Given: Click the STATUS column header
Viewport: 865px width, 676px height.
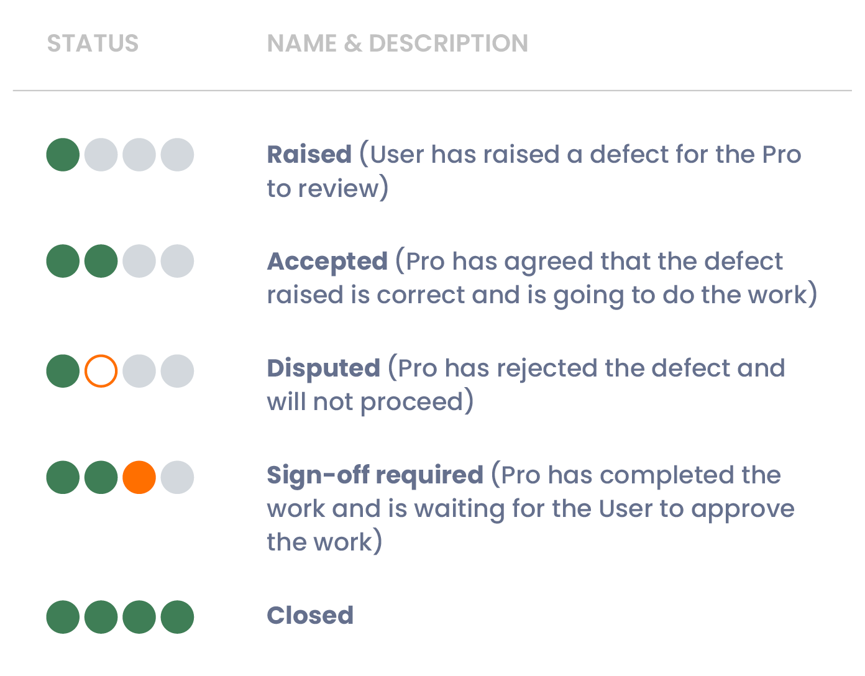Looking at the screenshot, I should (x=93, y=43).
